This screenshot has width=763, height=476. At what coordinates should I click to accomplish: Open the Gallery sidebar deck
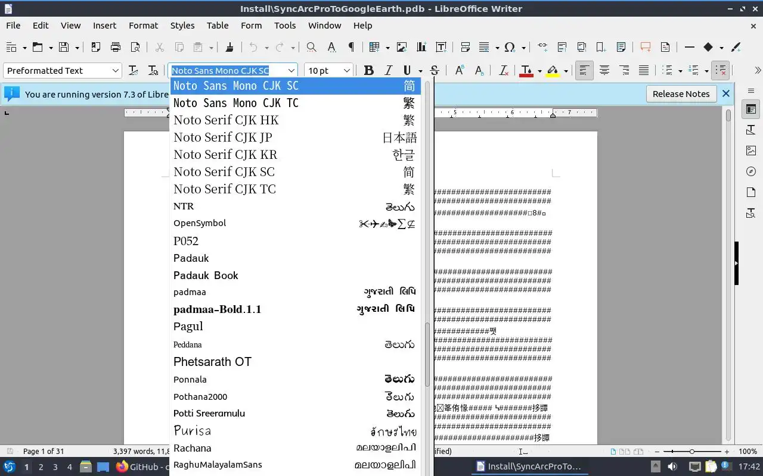(751, 151)
